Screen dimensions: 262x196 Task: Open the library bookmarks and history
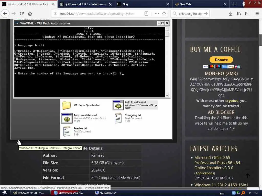tap(239, 14)
